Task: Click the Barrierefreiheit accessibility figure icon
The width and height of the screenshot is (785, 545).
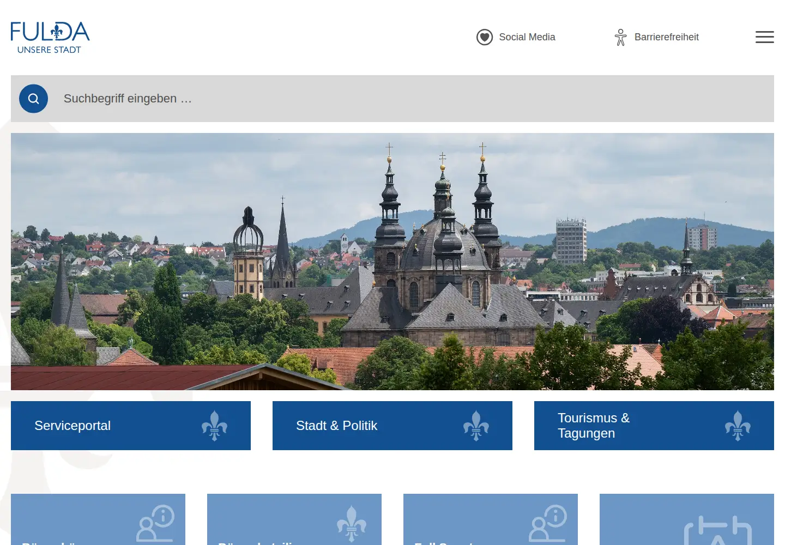Action: tap(620, 37)
